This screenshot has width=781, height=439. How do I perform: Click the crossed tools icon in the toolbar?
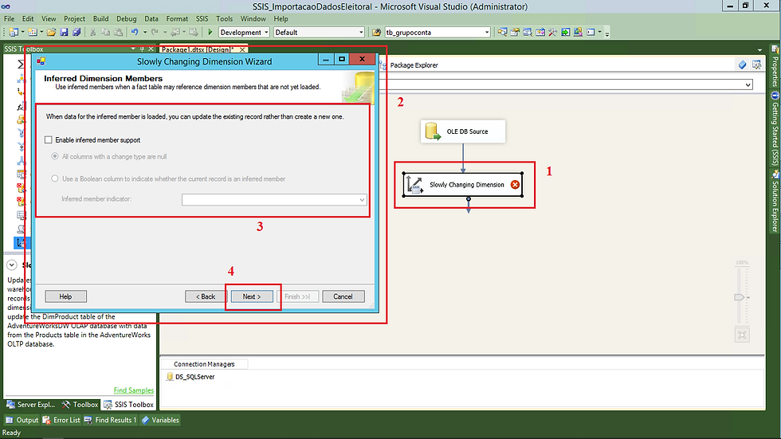552,33
